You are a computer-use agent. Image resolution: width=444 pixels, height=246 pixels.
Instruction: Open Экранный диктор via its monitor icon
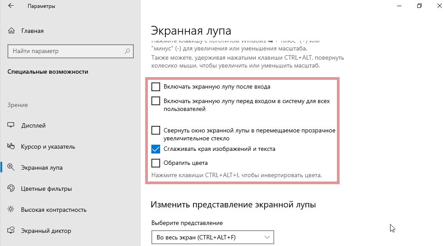coord(11,231)
